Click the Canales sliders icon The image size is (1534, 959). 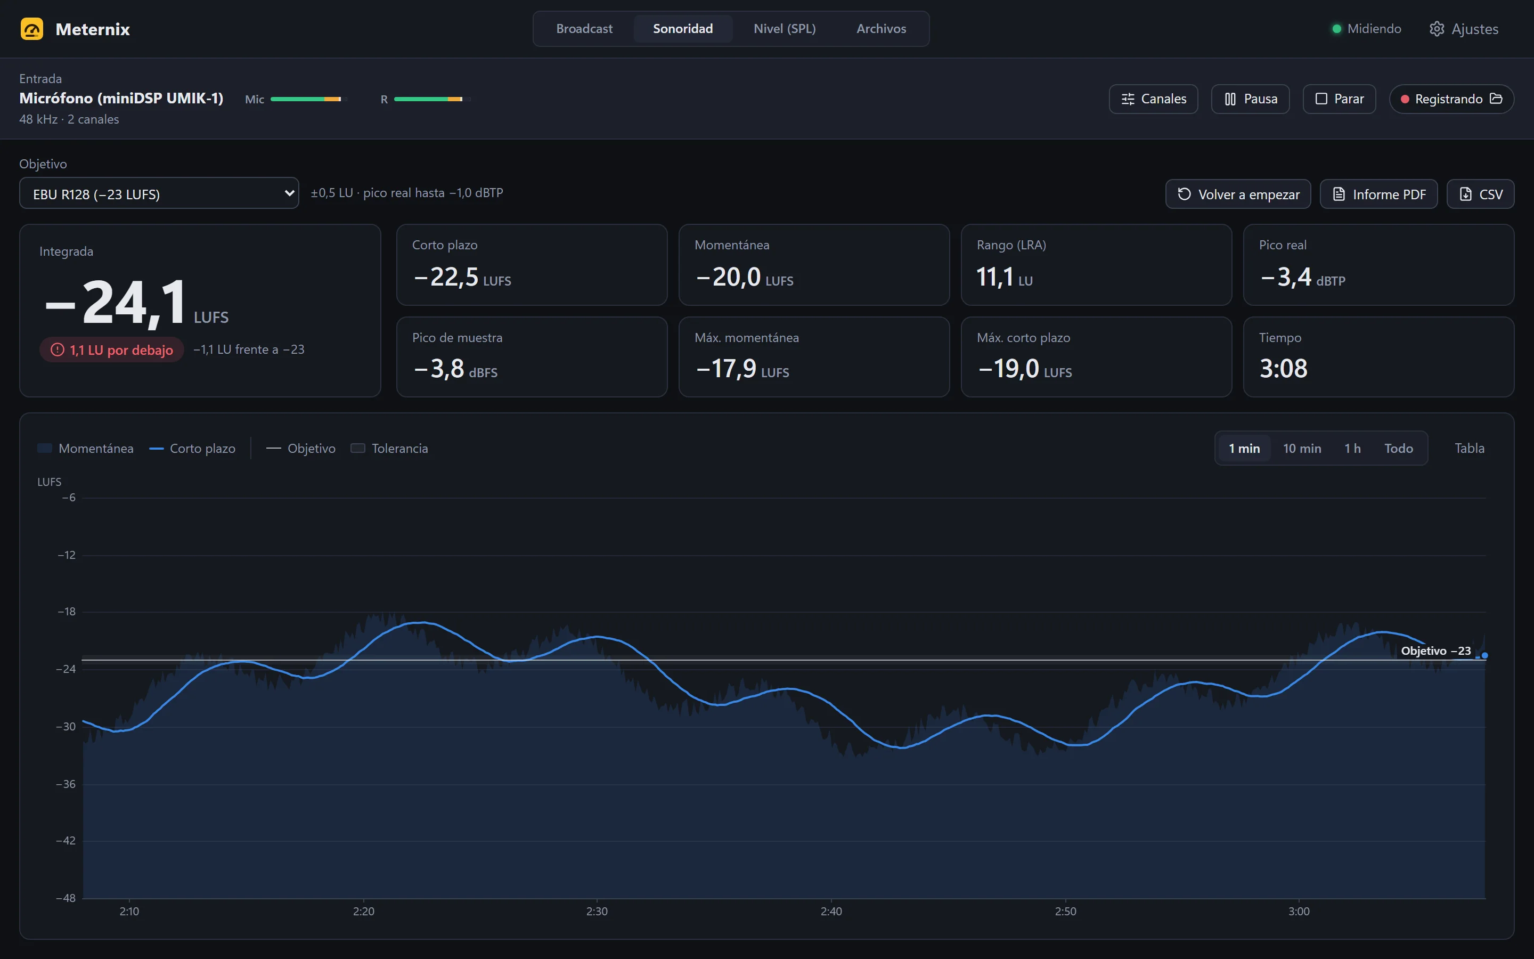point(1128,99)
